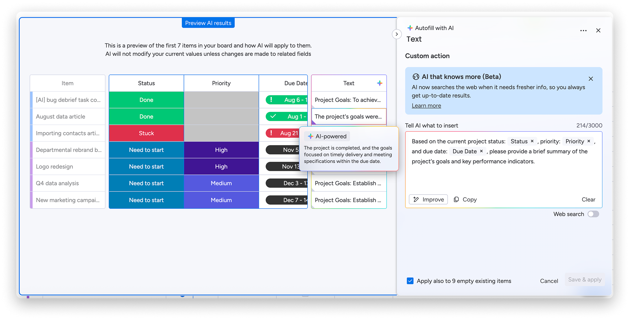630x320 pixels.
Task: Click the Copy icon button
Action: (x=465, y=199)
